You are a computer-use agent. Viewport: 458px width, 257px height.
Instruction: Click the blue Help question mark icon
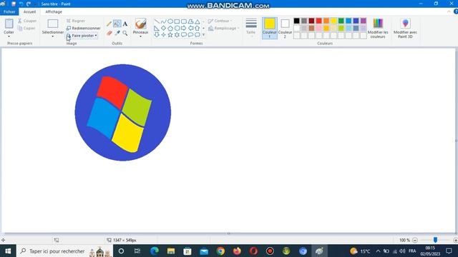456,11
